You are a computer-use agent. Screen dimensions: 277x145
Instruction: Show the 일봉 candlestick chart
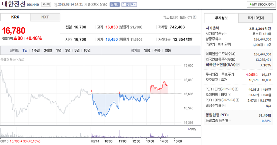[147, 50]
